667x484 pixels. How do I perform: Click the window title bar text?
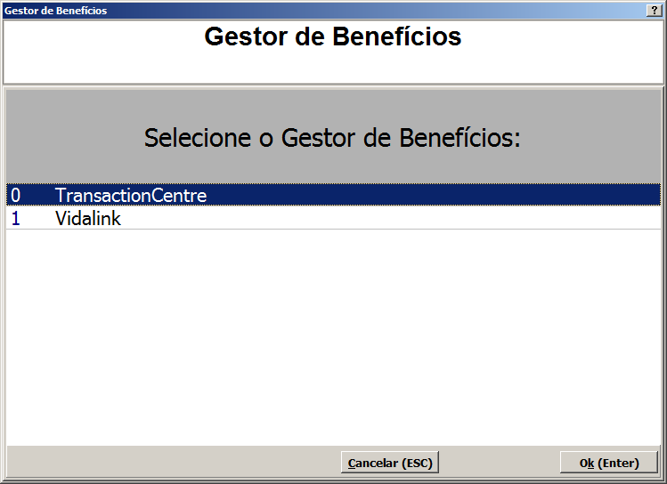[56, 10]
